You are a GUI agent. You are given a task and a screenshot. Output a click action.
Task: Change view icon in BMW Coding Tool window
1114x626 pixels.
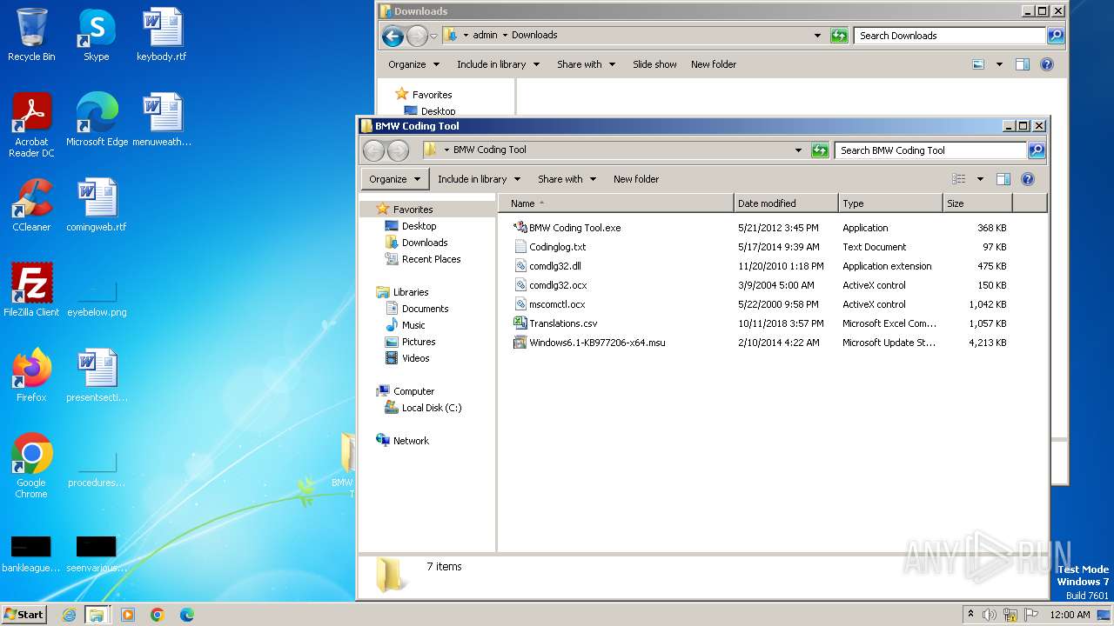(958, 179)
